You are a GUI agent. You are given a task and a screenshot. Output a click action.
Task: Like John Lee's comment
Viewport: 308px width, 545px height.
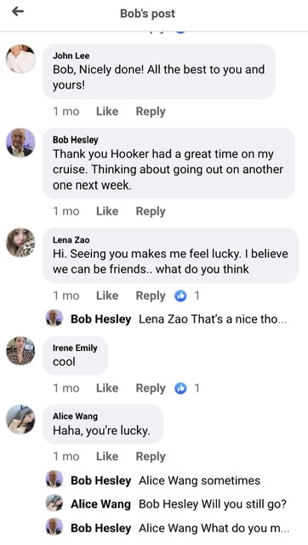pos(107,112)
